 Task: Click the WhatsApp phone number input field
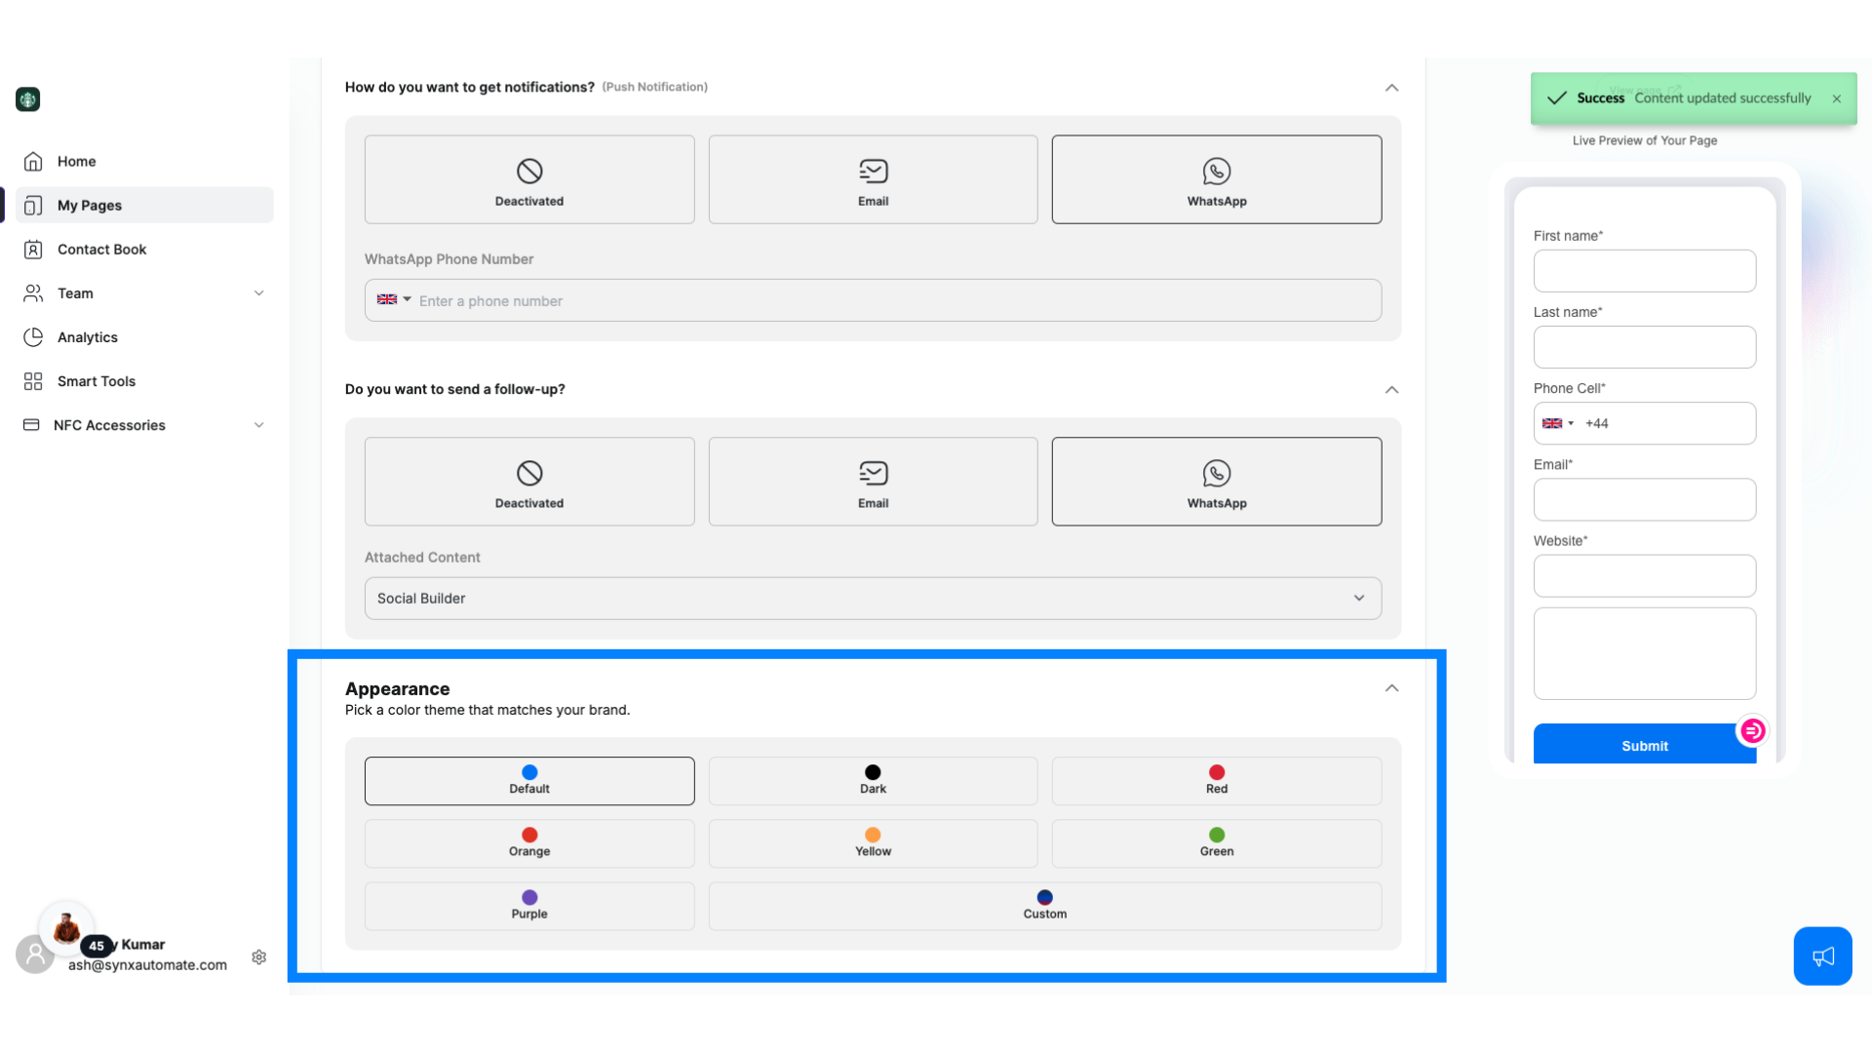pyautogui.click(x=873, y=299)
